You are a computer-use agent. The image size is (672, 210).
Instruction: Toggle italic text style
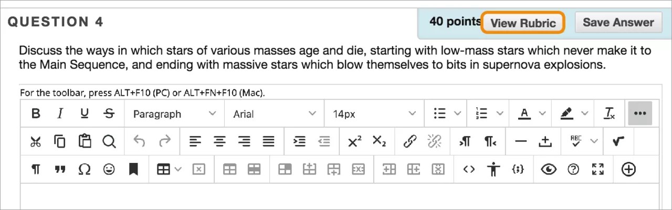pyautogui.click(x=60, y=114)
